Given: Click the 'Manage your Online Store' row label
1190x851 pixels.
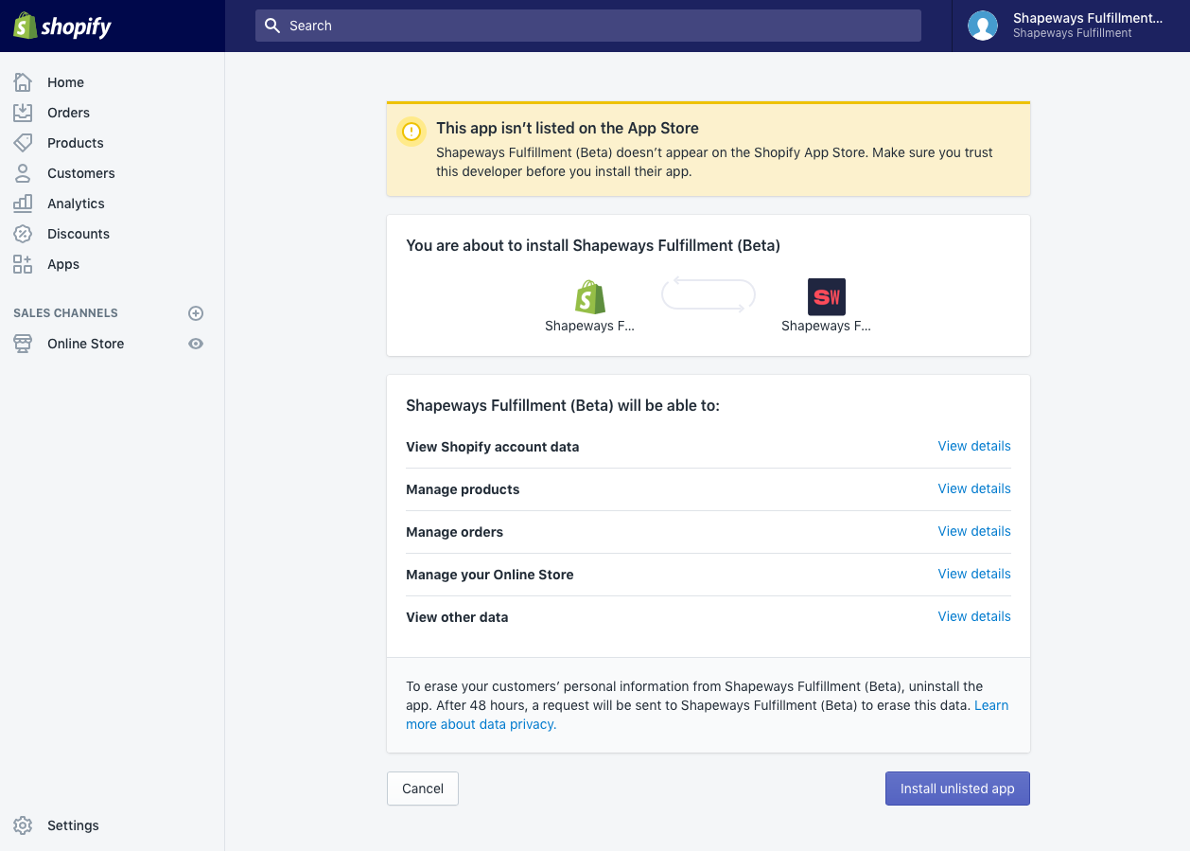Looking at the screenshot, I should [489, 575].
